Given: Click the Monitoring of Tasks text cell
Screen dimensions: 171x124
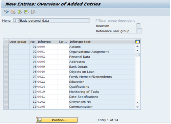Looking at the screenshot, I should pyautogui.click(x=102, y=91).
